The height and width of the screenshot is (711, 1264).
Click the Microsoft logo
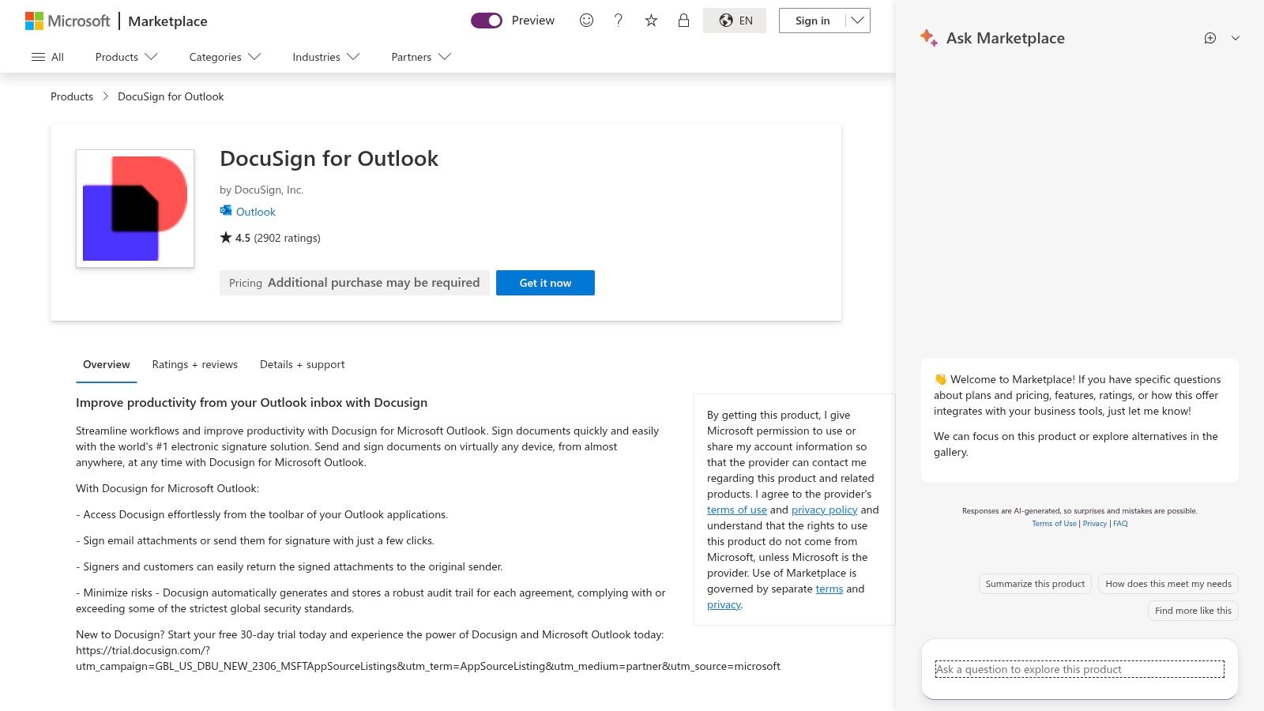68,21
